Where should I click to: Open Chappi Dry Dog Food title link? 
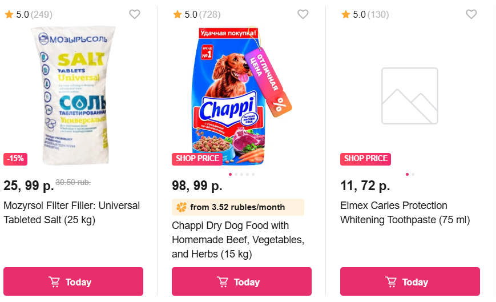pyautogui.click(x=238, y=240)
